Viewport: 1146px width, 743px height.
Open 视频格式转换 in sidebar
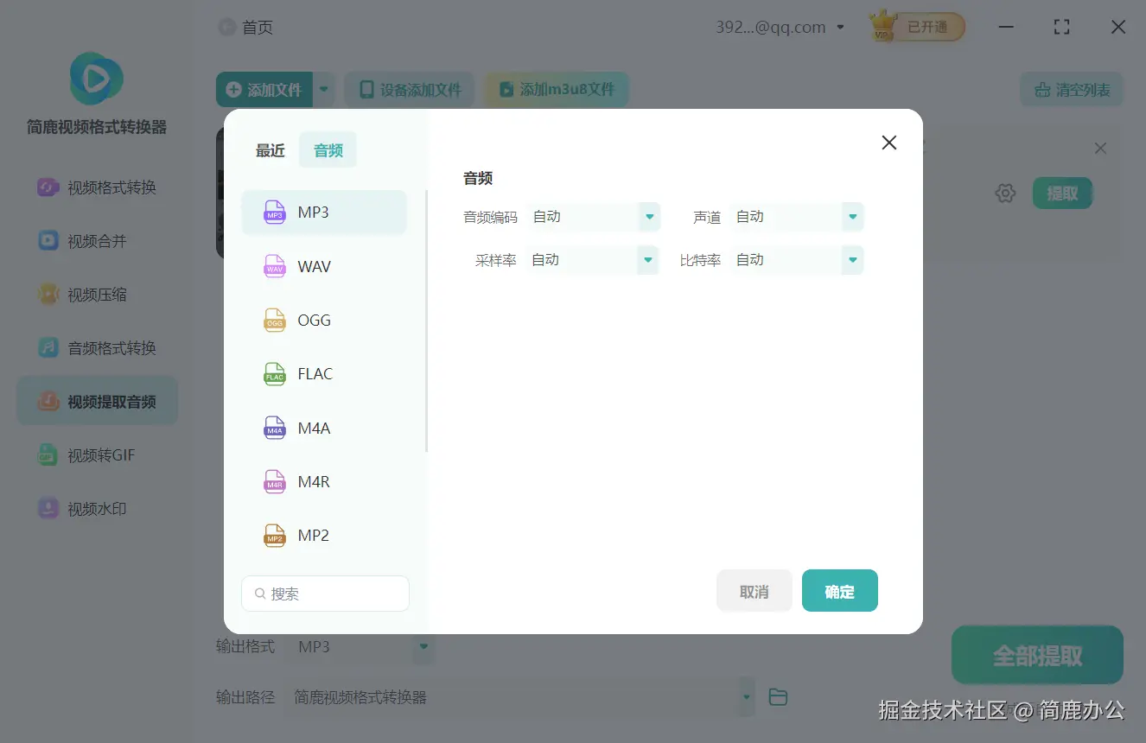point(98,187)
